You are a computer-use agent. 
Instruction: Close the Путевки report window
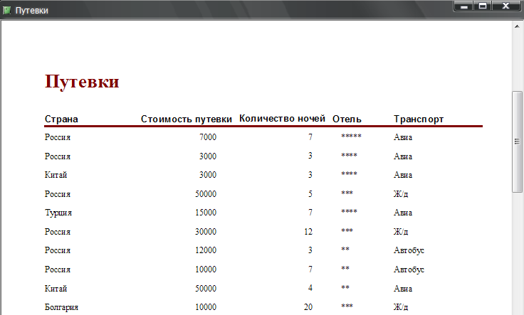pos(505,6)
